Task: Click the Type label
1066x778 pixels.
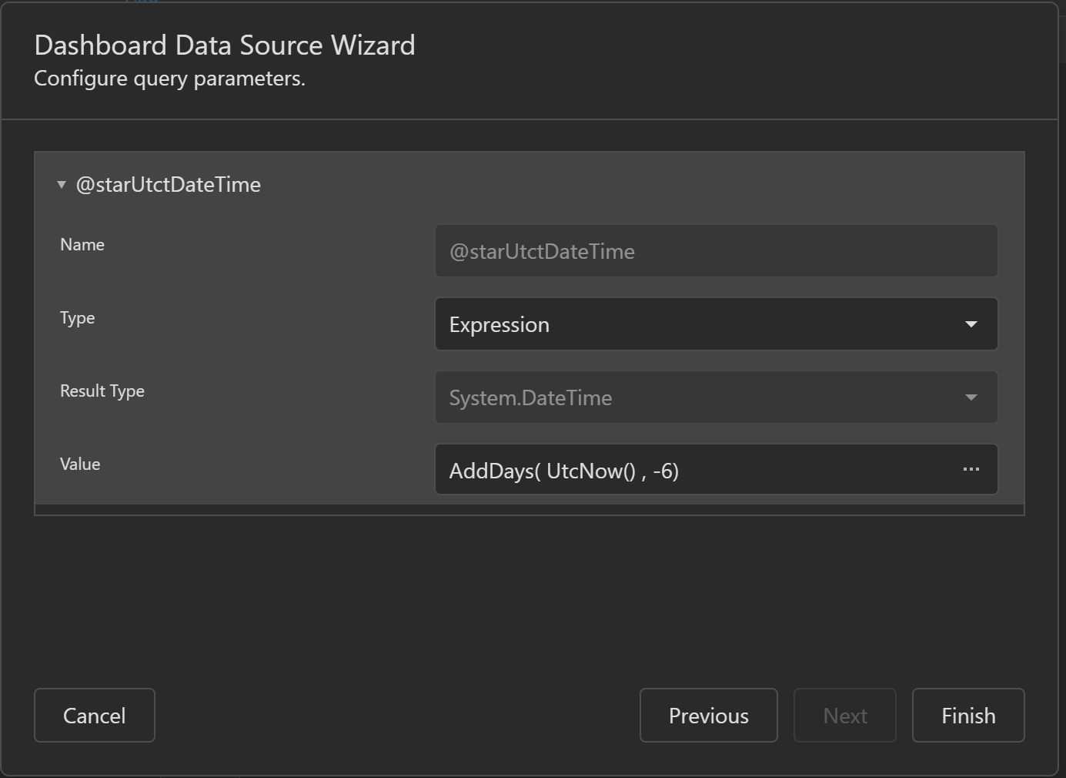Action: pos(78,318)
